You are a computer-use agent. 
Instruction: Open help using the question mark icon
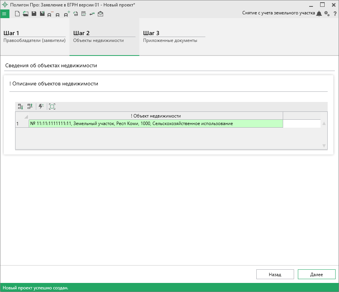335,14
